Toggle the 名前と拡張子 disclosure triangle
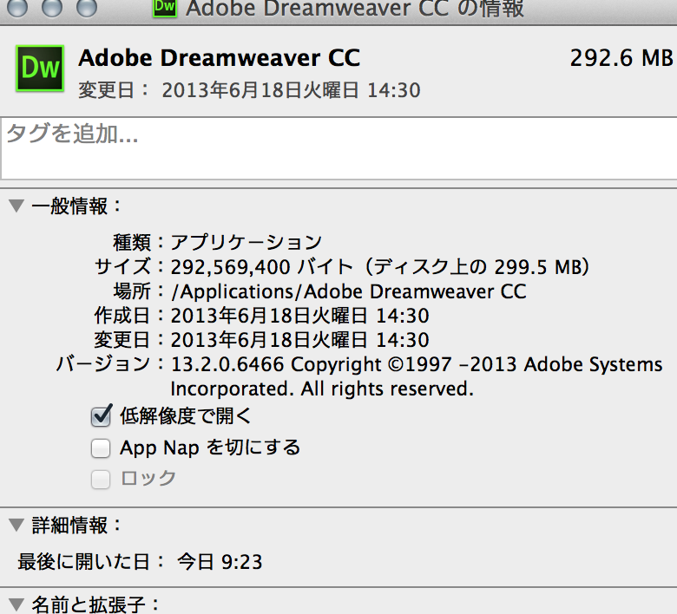677x614 pixels. click(16, 604)
